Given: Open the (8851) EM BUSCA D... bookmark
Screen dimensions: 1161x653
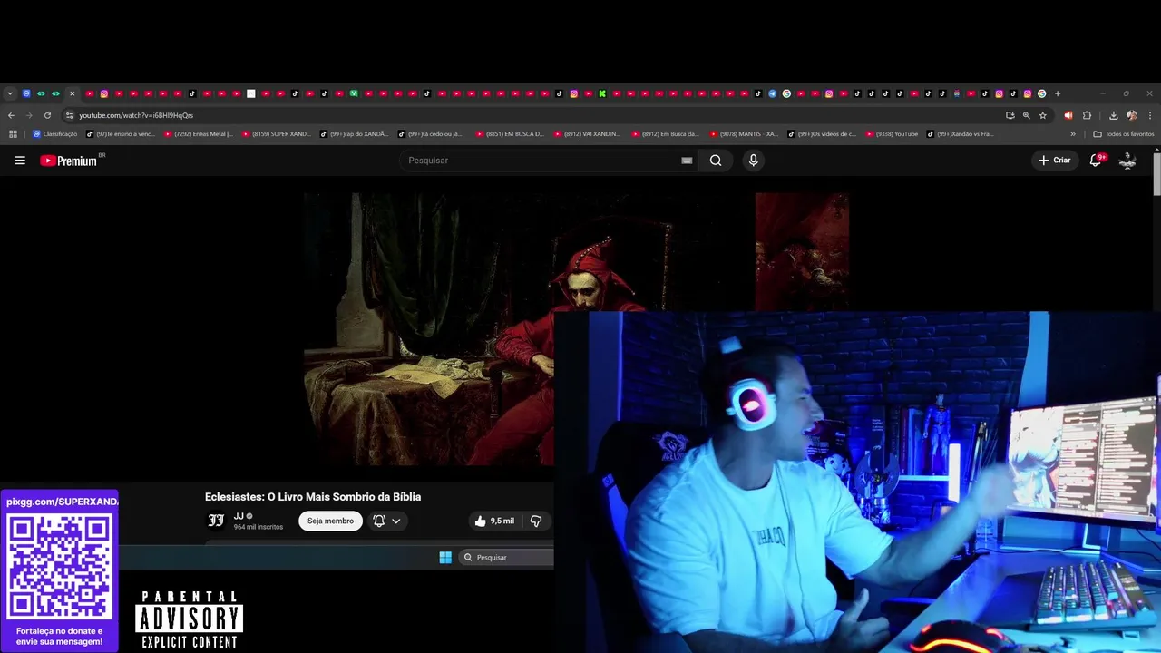Looking at the screenshot, I should coord(510,134).
